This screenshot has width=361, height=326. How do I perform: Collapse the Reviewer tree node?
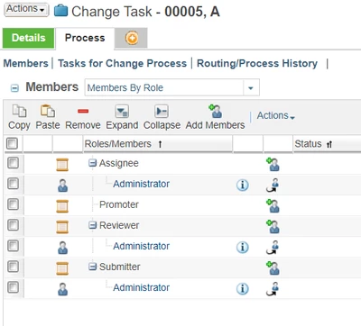point(93,225)
